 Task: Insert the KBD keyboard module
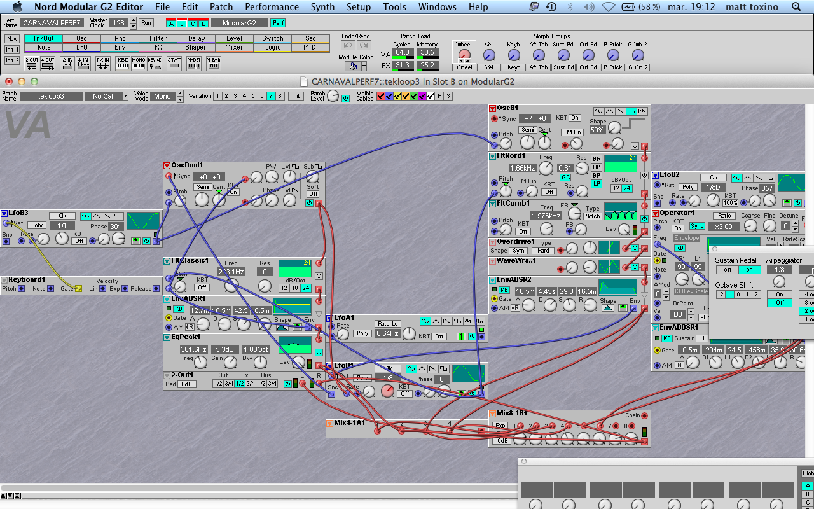[x=123, y=64]
